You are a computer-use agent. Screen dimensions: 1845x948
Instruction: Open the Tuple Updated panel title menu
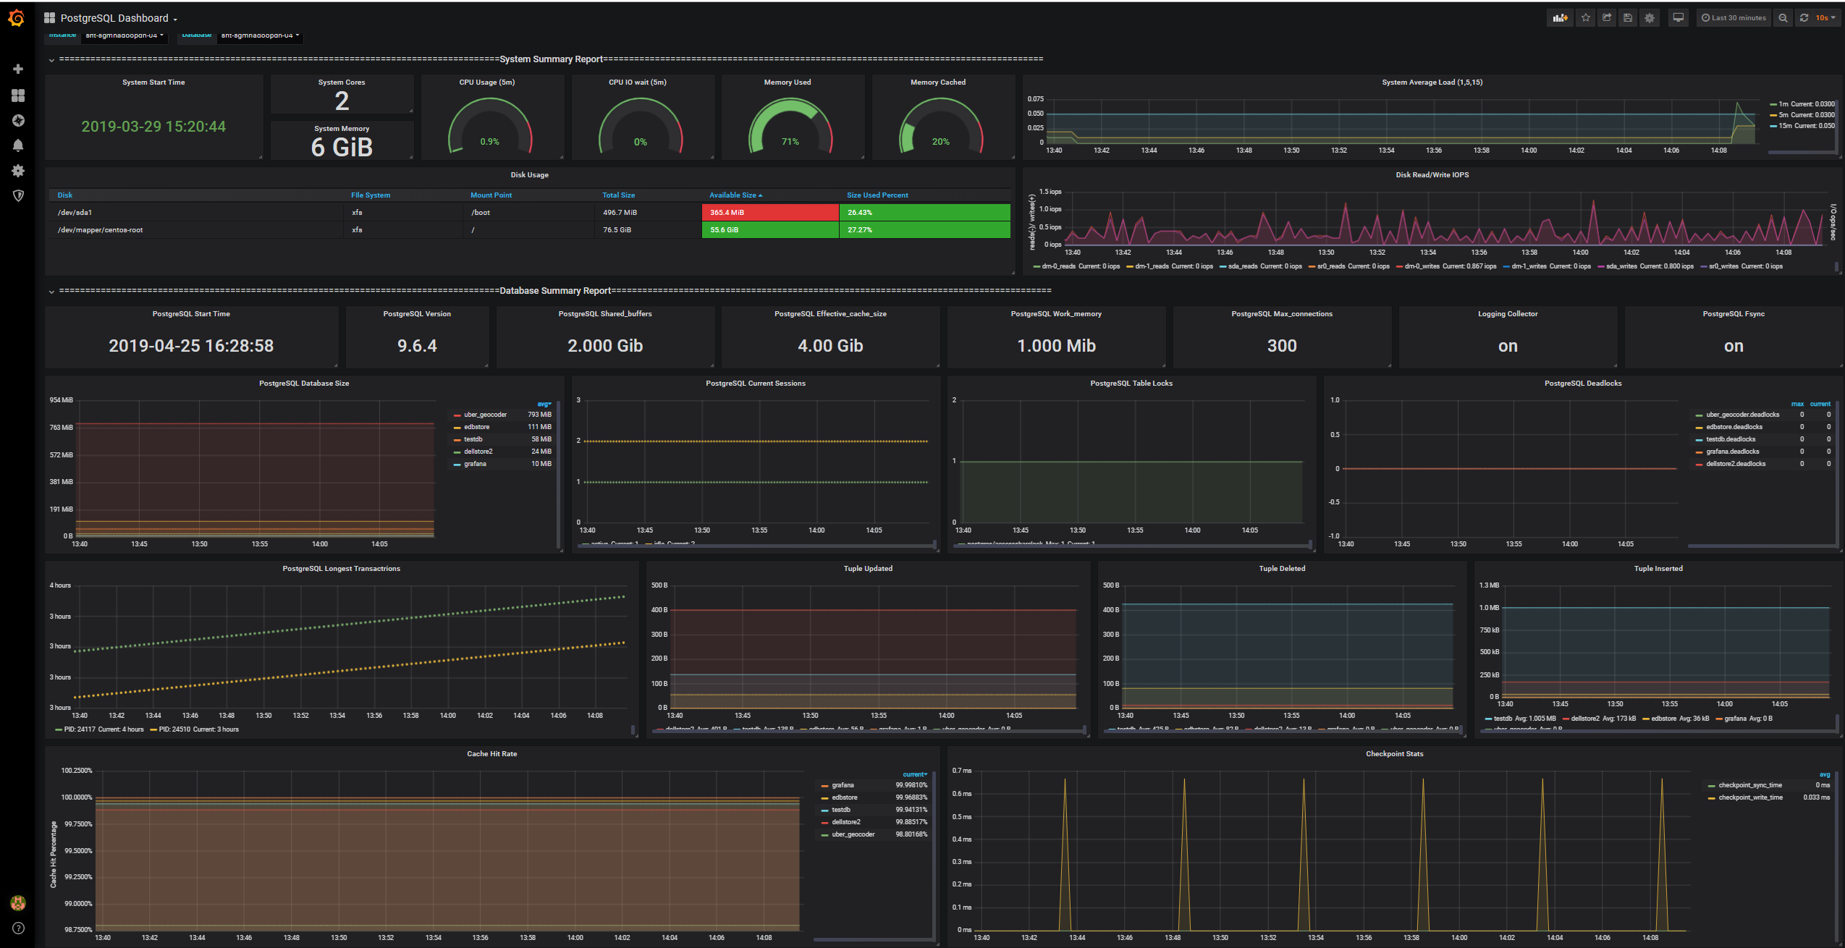tap(868, 569)
